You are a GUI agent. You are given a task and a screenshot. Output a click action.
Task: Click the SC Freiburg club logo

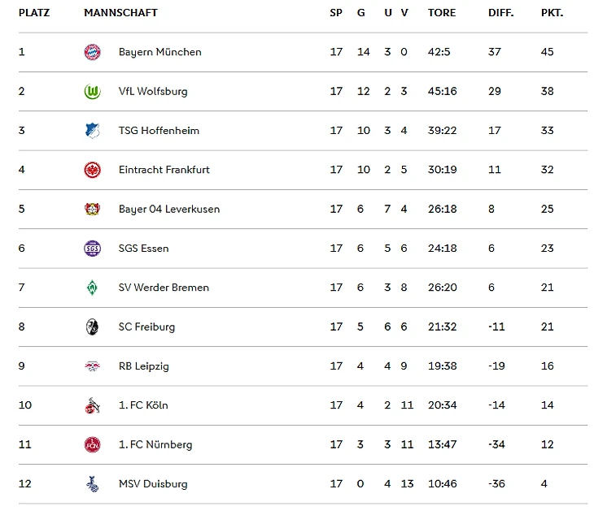92,327
